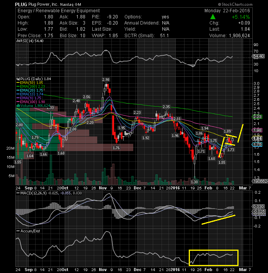268x273 pixels.
Task: Click the EMA(100) 1.98 legend entry
Action: [x=31, y=102]
